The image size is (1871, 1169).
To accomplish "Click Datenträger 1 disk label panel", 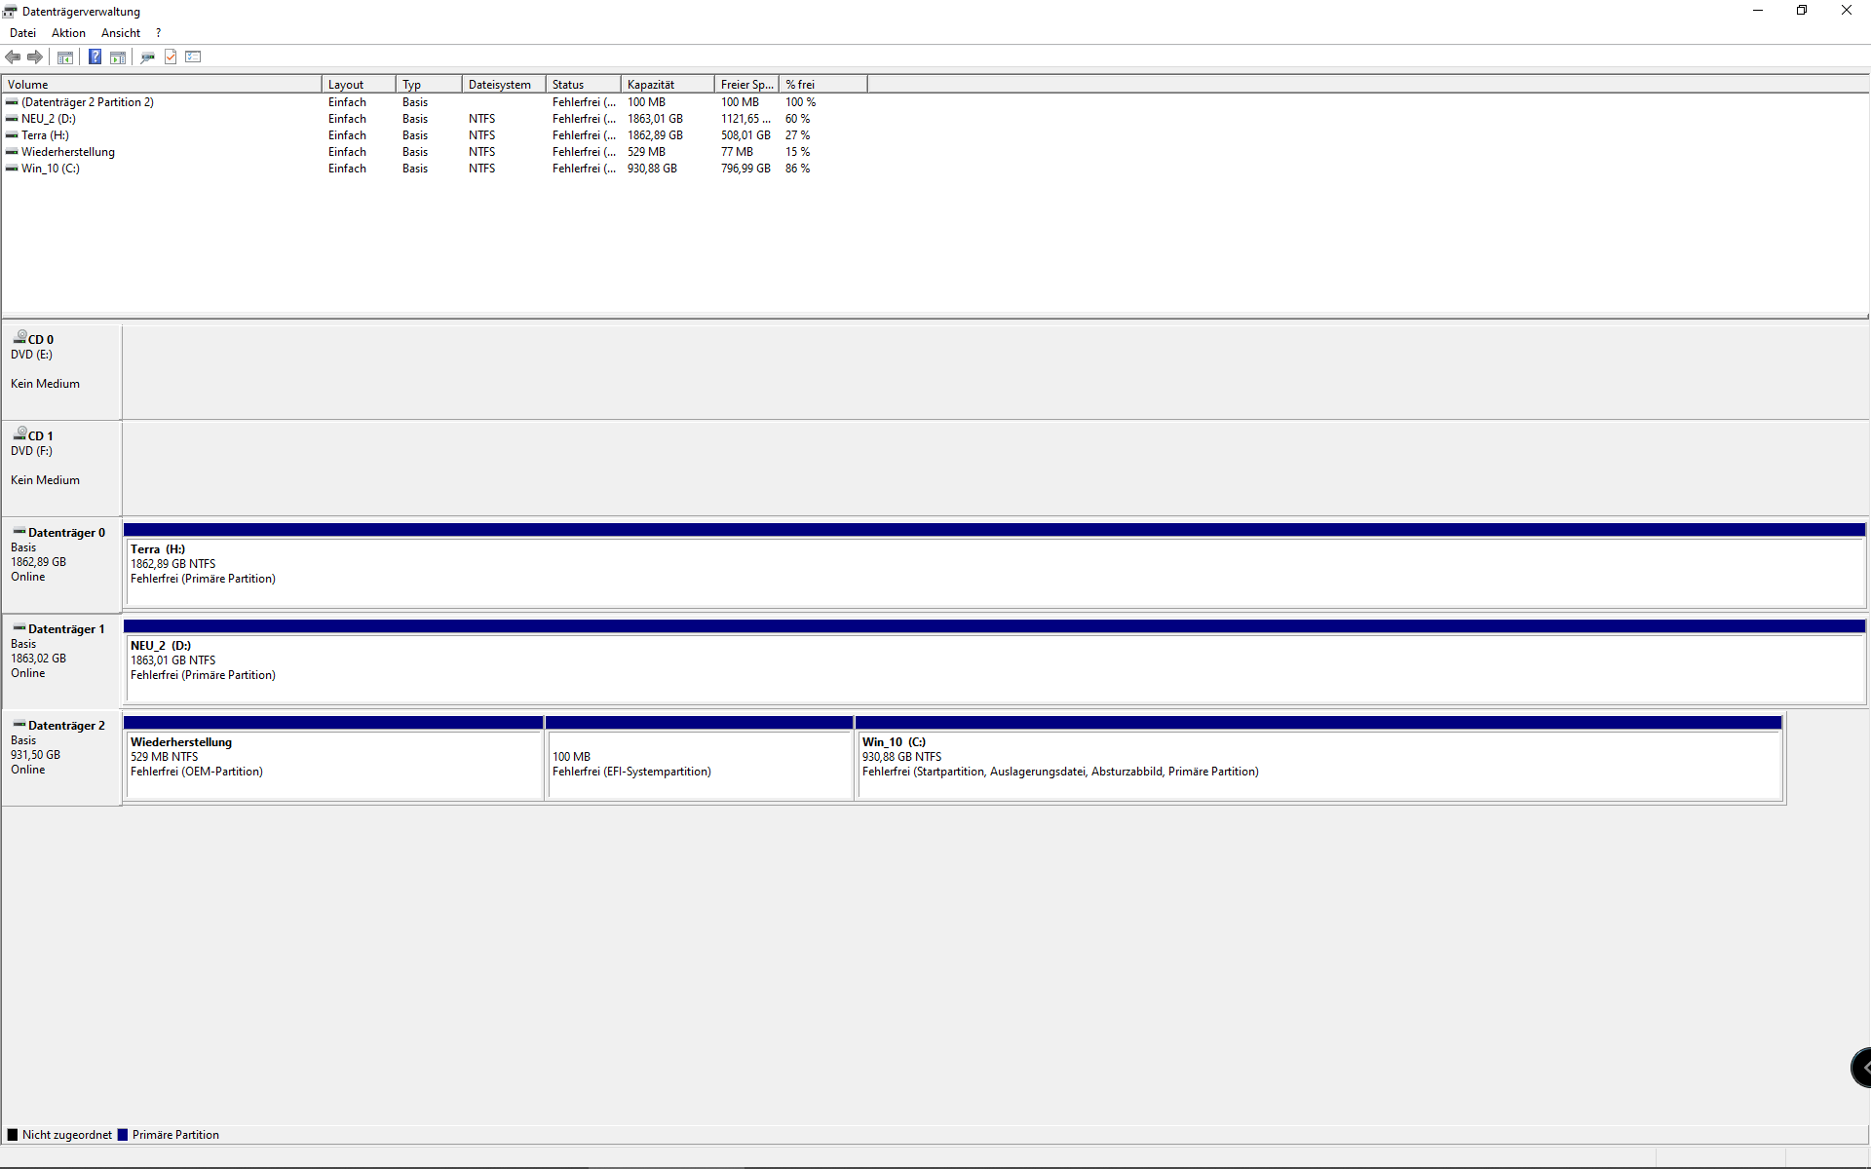I will 61,658.
